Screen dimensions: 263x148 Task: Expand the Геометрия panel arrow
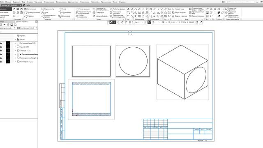click(x=72, y=19)
